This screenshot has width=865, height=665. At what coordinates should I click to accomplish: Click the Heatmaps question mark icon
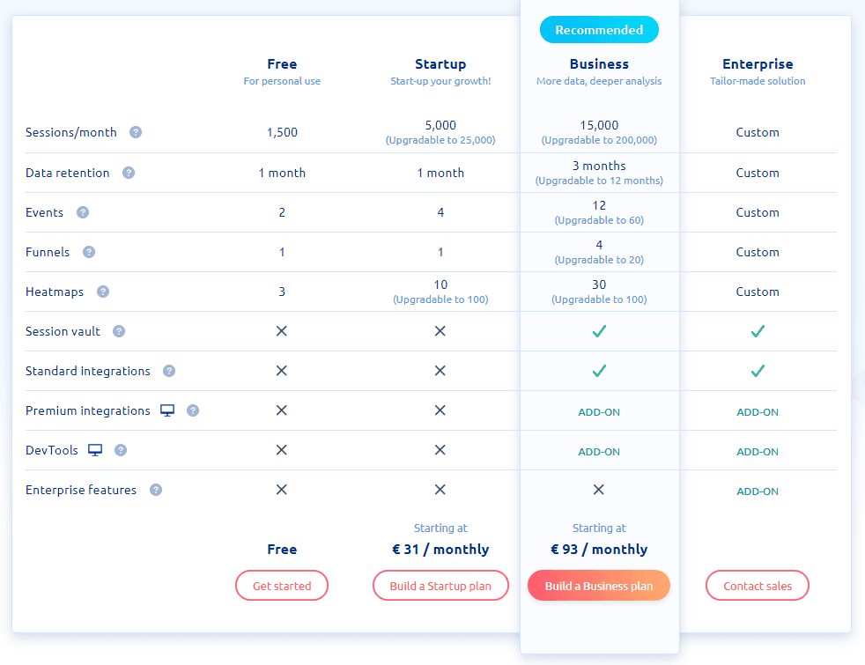pos(103,292)
